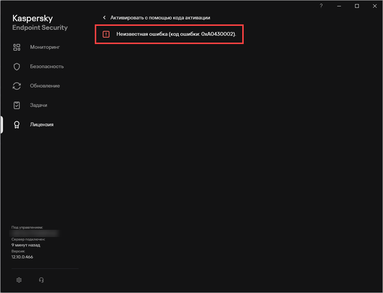Select the Лицензия menu item
Screen dimensions: 383x293
(42, 124)
